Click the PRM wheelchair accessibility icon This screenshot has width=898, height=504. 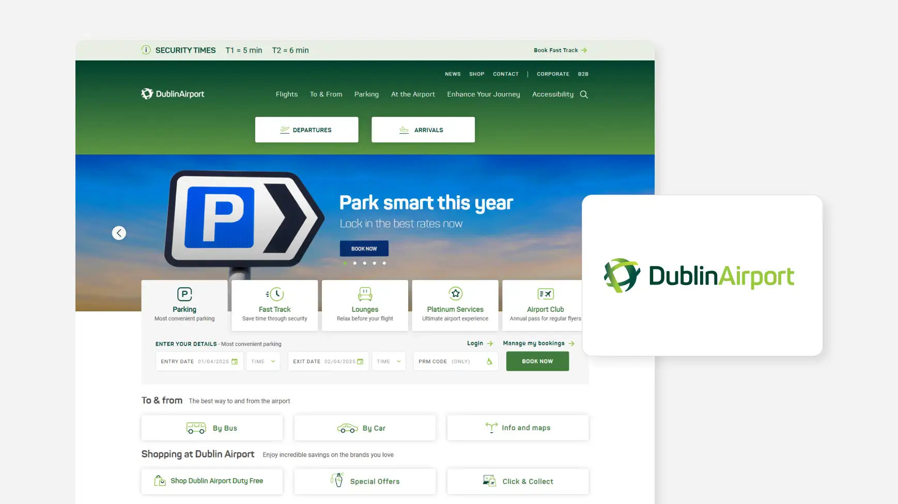coord(489,361)
